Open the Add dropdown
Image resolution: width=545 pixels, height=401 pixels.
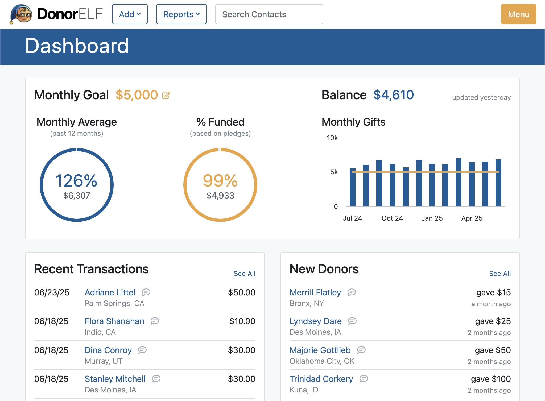pos(130,14)
